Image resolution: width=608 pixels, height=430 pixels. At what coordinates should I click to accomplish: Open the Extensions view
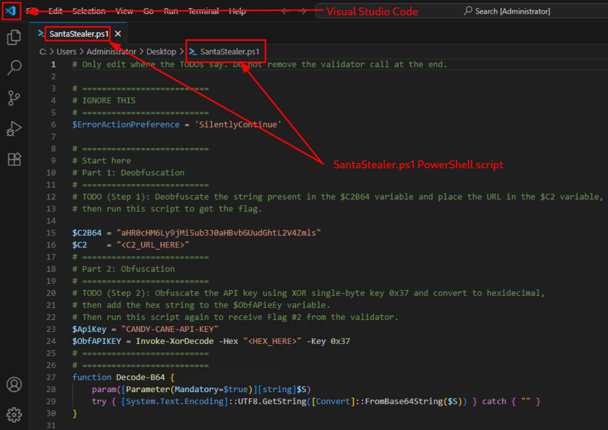(14, 158)
